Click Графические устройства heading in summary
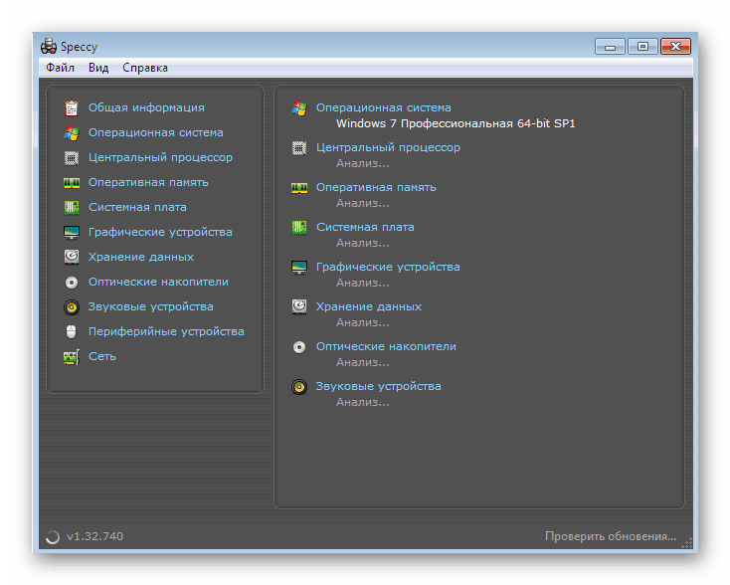Screen dimensions: 730x585 388,267
